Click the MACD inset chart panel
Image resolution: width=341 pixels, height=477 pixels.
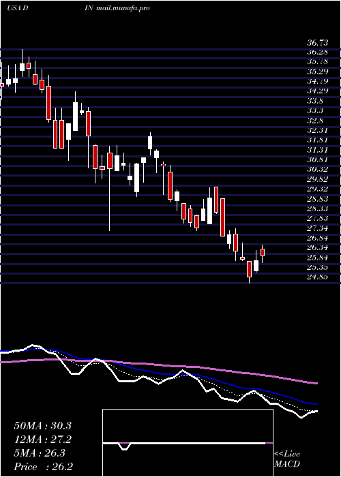[188, 443]
